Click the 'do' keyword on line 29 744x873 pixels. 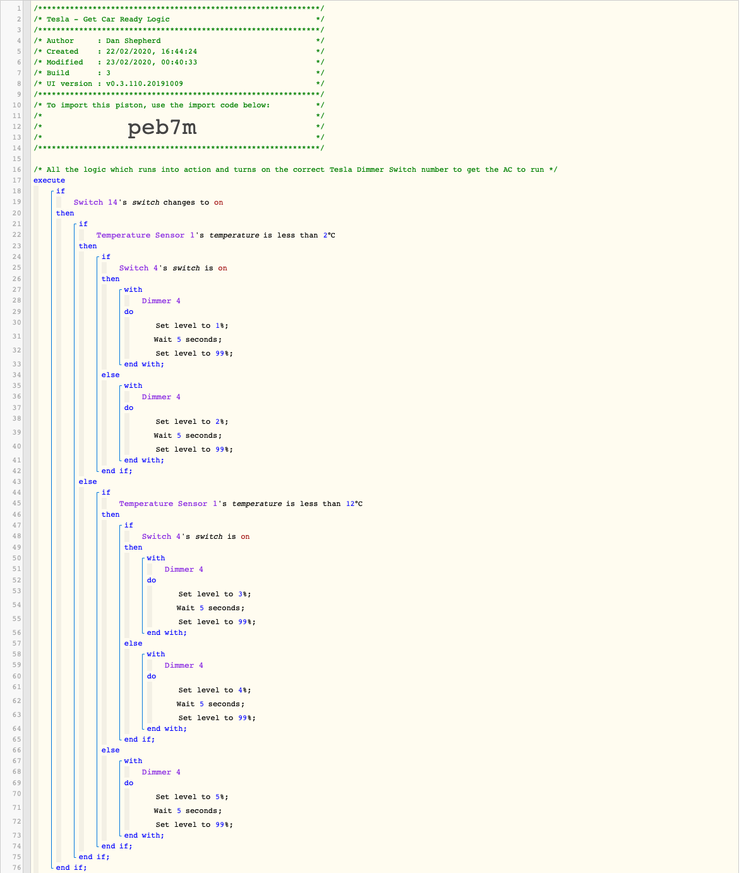point(129,311)
